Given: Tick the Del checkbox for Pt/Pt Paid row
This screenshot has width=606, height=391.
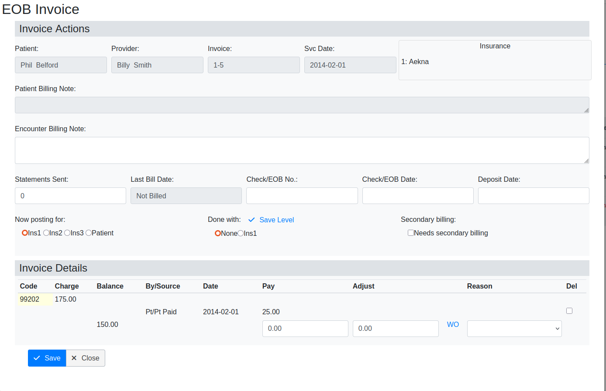Looking at the screenshot, I should click(569, 311).
